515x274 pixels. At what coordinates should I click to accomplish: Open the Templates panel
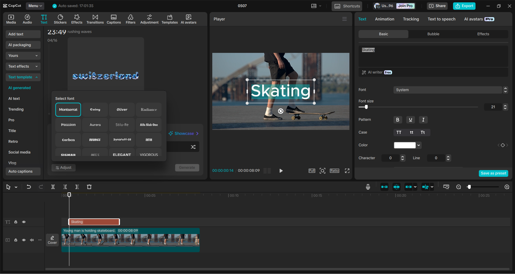coord(169,19)
